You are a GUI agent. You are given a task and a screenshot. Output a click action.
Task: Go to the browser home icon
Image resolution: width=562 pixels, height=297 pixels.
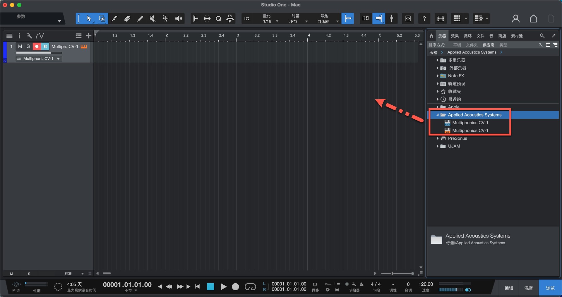(x=431, y=36)
